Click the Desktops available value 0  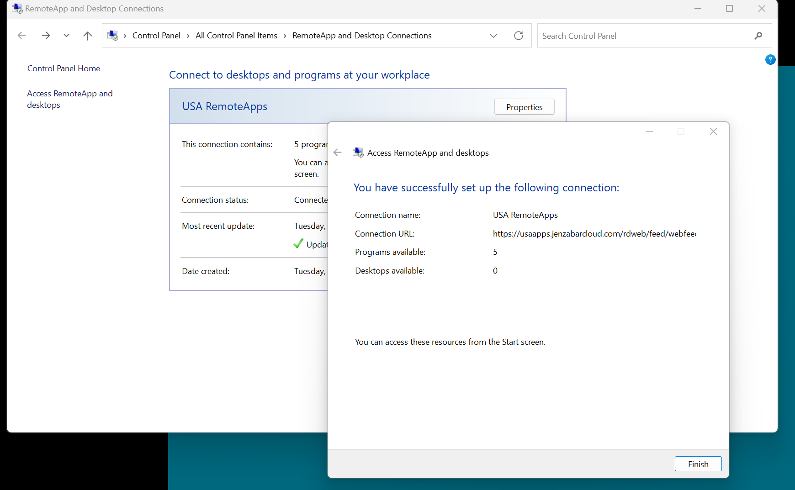tap(495, 271)
